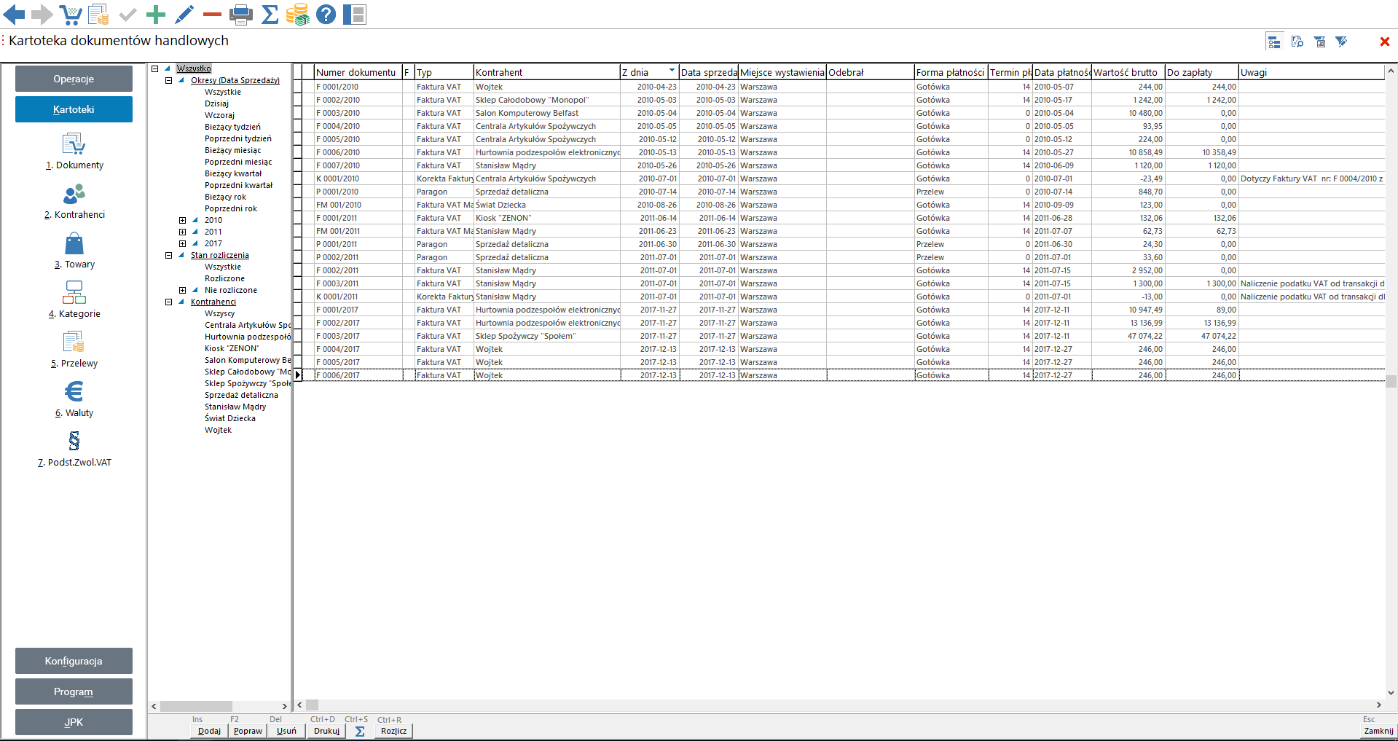The width and height of the screenshot is (1398, 741).
Task: Click the coins and cash settlement icon
Action: tap(297, 15)
